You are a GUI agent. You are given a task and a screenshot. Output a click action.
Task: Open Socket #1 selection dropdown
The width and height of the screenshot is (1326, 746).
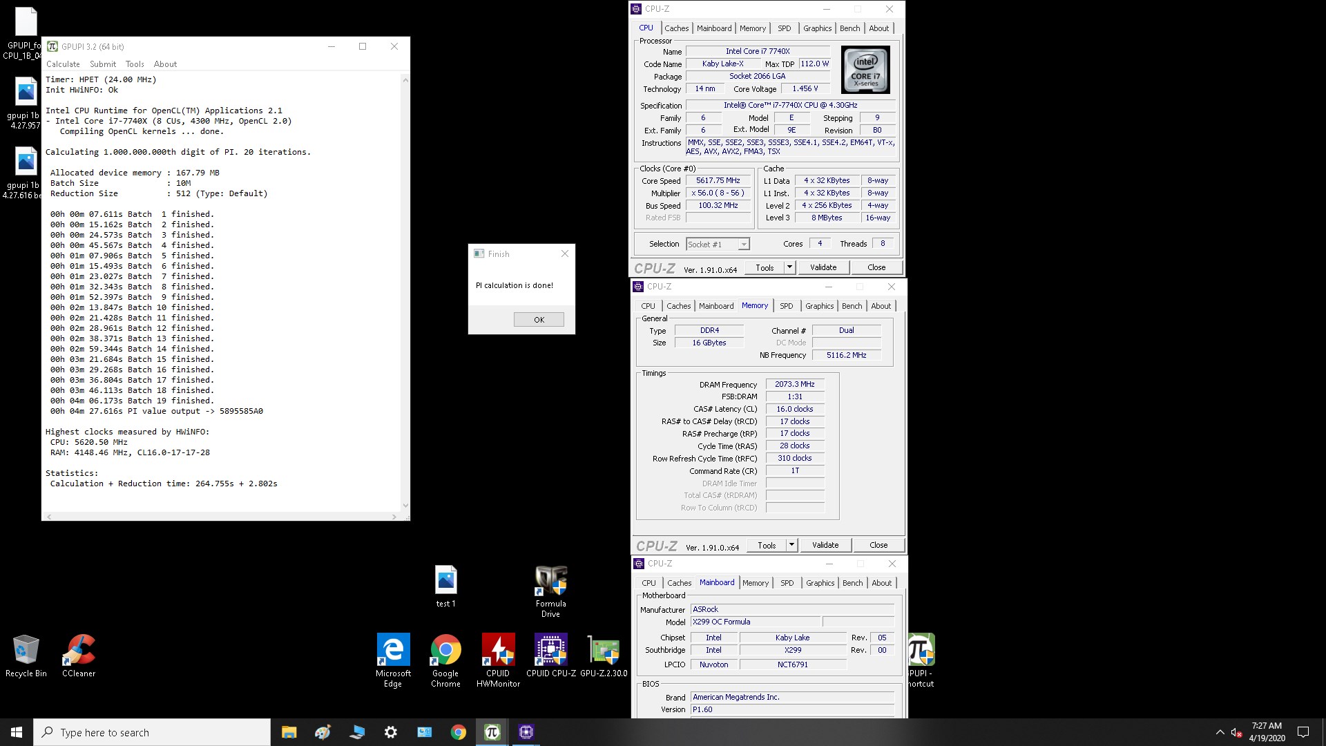(x=718, y=244)
